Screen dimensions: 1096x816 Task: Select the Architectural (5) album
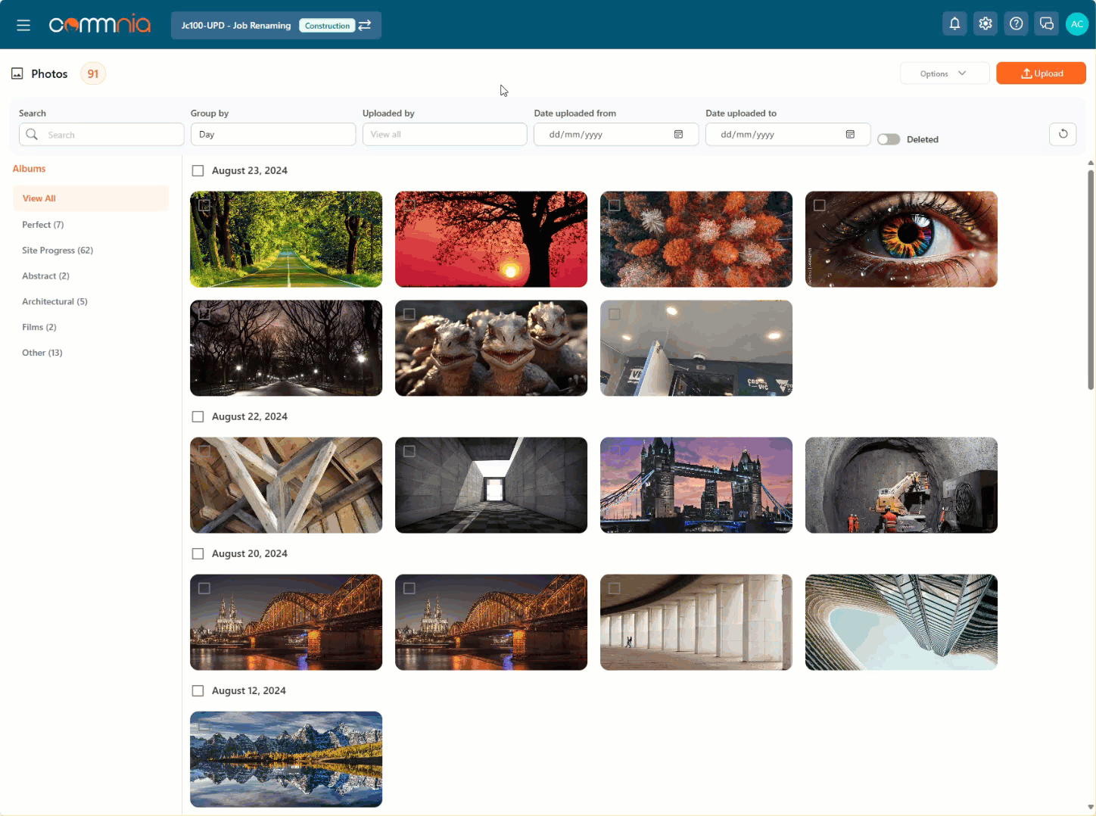(x=54, y=302)
